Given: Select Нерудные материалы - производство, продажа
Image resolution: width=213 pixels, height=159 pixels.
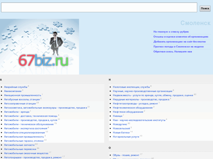Looking at the screenshot, I should 141,99.
